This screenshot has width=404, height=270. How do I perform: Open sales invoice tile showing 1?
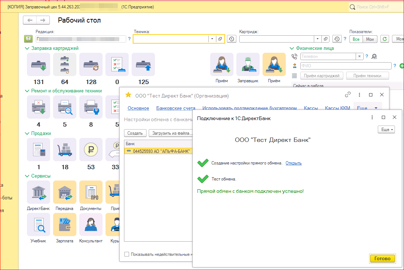(x=39, y=150)
